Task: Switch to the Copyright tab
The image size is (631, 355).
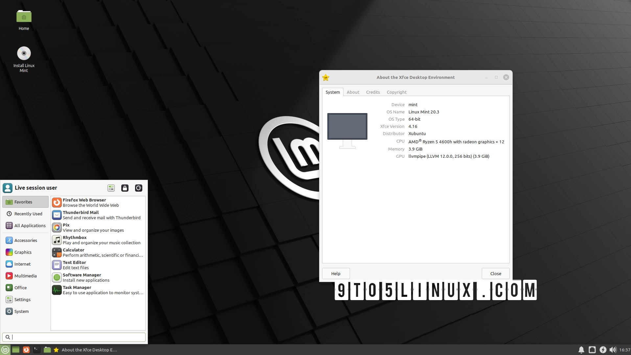Action: click(396, 92)
